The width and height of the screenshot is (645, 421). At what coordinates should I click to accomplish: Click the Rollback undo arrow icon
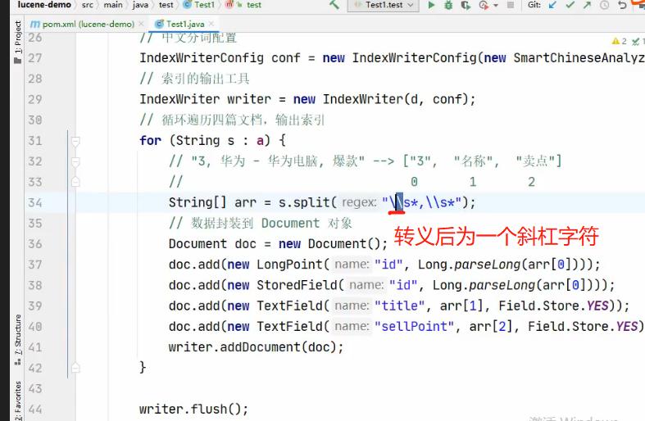tap(622, 5)
